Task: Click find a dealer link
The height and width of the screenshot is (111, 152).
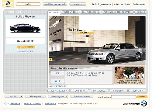Action: [x=139, y=4]
